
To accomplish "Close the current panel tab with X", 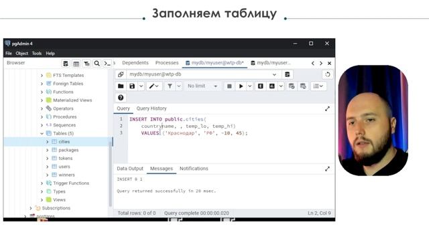I will click(329, 63).
